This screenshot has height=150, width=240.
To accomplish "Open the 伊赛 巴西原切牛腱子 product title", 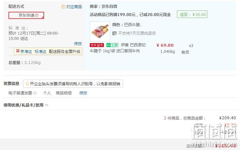I will (118, 48).
